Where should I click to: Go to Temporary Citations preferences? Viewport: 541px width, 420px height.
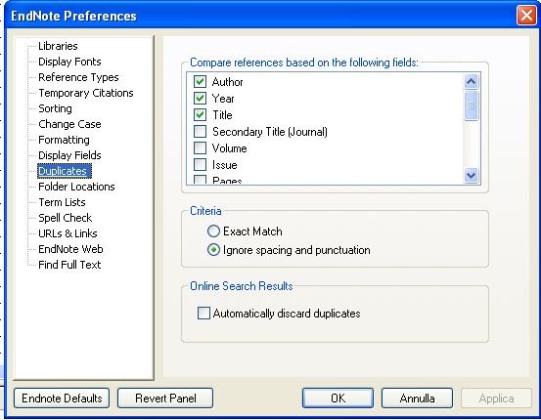pyautogui.click(x=86, y=93)
